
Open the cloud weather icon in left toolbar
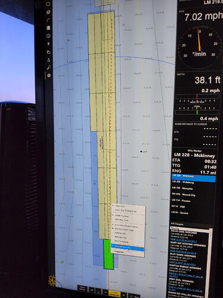tap(49, 52)
